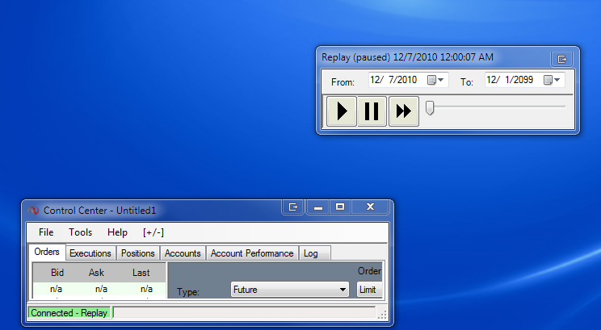601x330 pixels.
Task: Click the Replay window's top-right icon
Action: 562,59
